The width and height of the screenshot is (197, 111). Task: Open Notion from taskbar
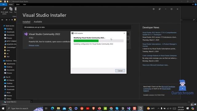(123, 108)
